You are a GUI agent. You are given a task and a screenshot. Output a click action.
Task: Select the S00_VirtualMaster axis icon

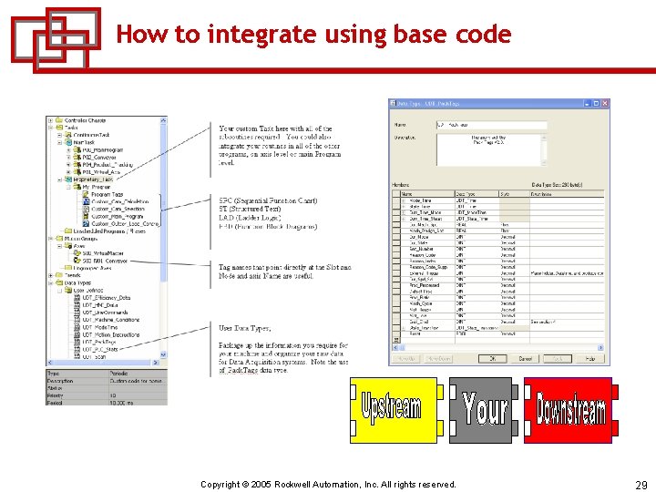coord(77,253)
